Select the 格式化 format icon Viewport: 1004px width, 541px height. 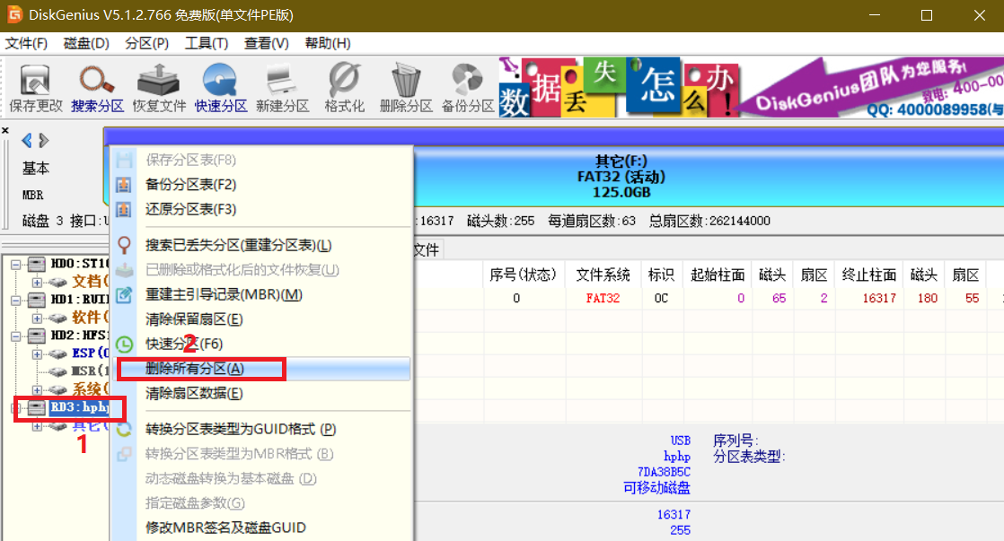point(344,88)
